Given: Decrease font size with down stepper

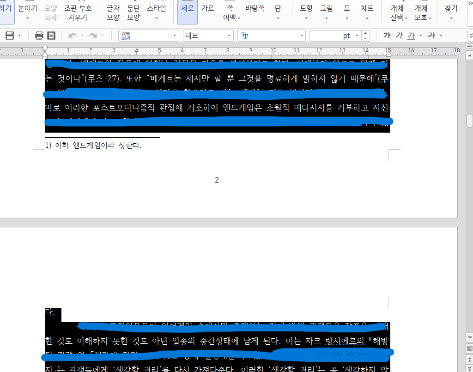Looking at the screenshot, I should [x=365, y=38].
